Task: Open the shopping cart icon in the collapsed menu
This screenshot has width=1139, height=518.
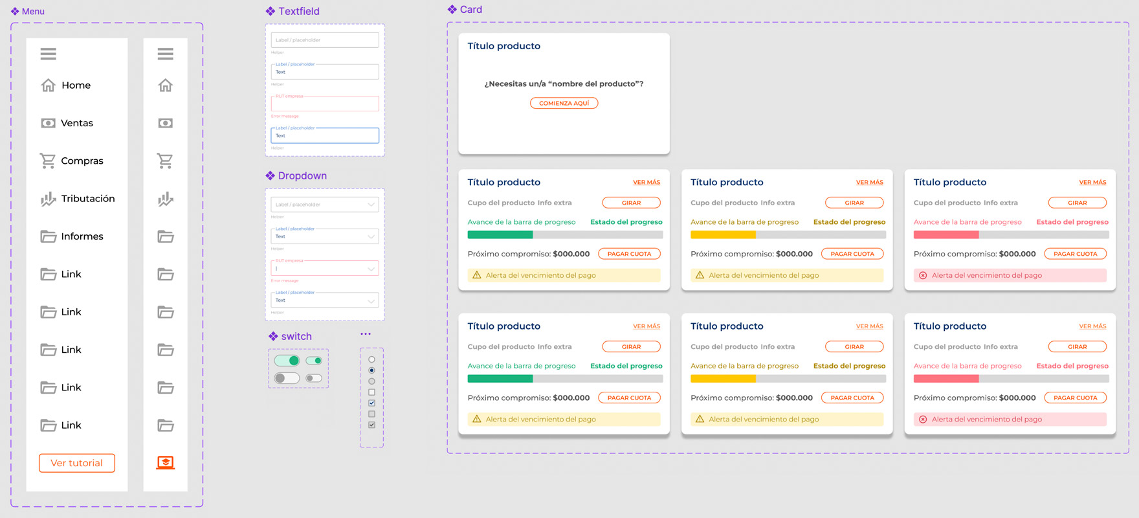Action: (166, 161)
